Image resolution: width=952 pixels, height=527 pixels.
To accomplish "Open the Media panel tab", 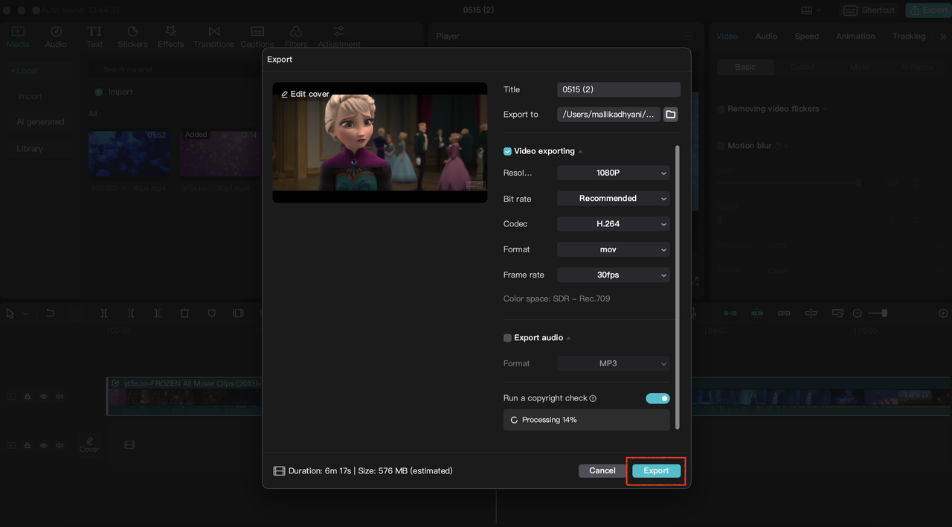I will 18,36.
